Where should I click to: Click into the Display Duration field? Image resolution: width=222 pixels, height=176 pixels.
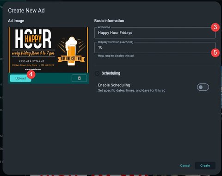(x=155, y=47)
